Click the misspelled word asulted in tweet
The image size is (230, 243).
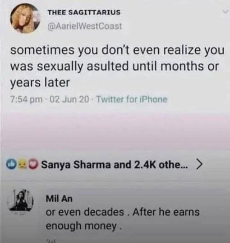(107, 66)
